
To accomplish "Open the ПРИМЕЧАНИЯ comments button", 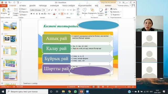I will pos(83,87).
